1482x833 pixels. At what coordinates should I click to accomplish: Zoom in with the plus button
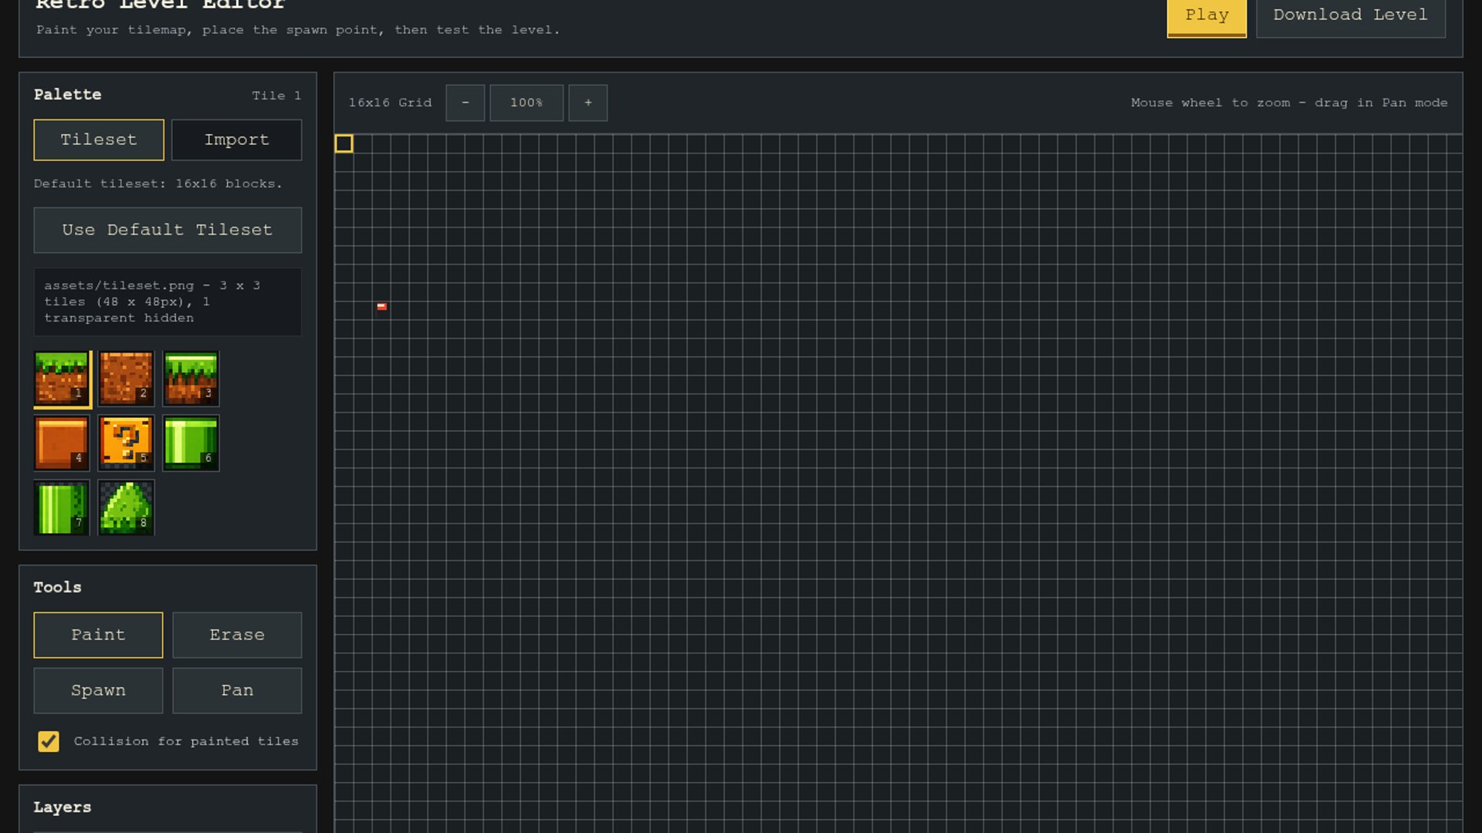coord(588,103)
